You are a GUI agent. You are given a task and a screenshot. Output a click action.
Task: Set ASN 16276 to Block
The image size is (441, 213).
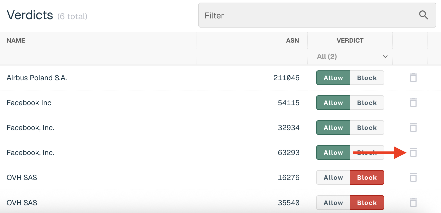tap(367, 177)
